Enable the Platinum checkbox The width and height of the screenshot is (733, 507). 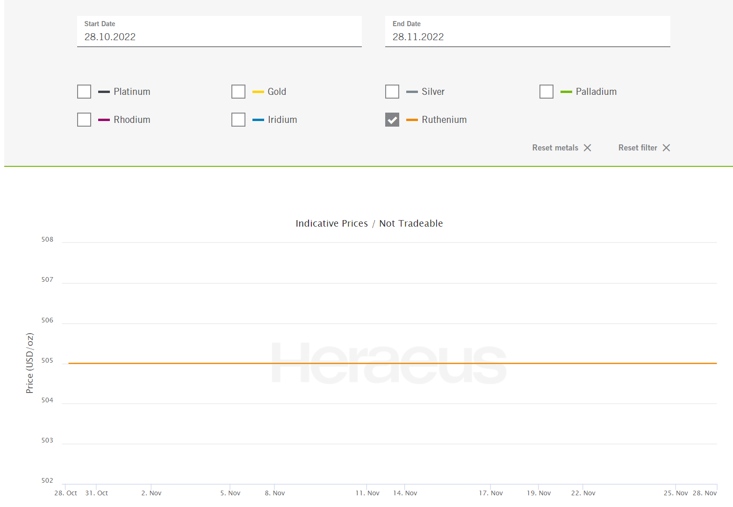[x=84, y=92]
